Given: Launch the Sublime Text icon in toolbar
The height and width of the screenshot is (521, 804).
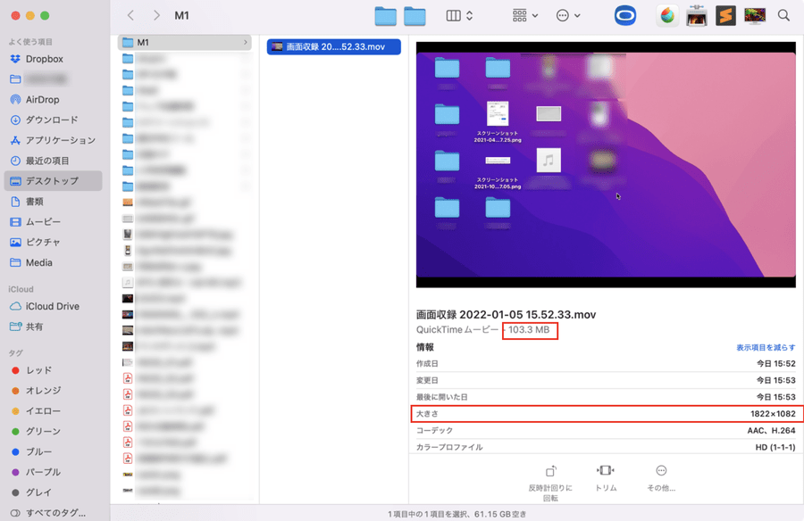Looking at the screenshot, I should pyautogui.click(x=725, y=16).
